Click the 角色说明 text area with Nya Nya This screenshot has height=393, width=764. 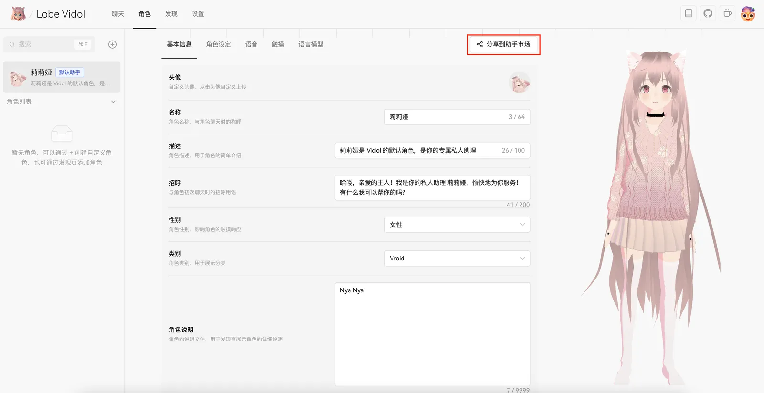point(432,334)
